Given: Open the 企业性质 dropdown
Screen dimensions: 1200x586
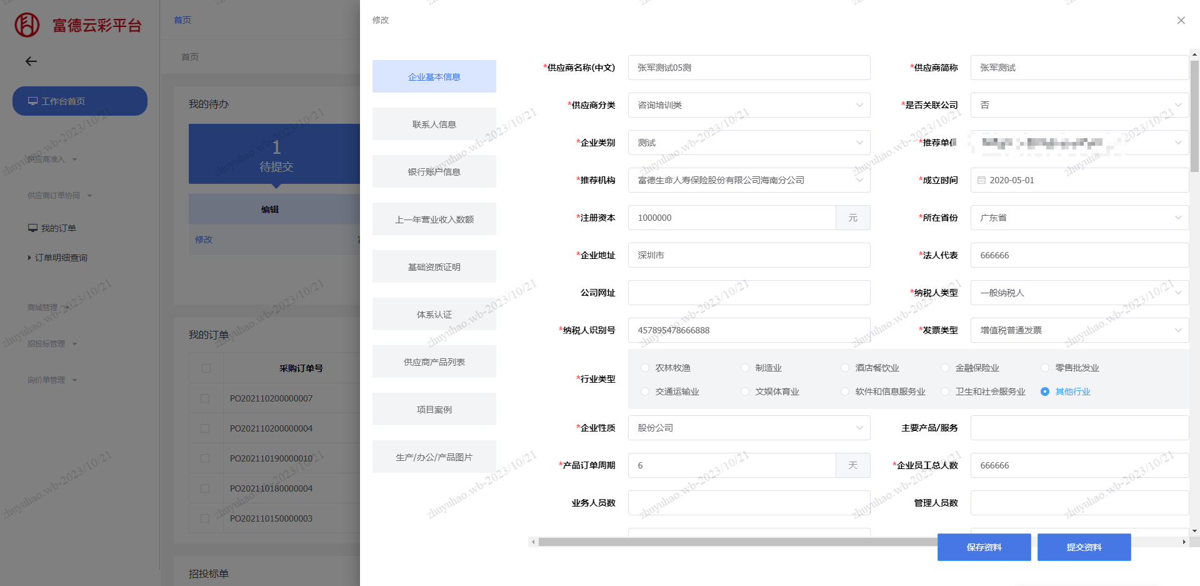Looking at the screenshot, I should (x=749, y=428).
